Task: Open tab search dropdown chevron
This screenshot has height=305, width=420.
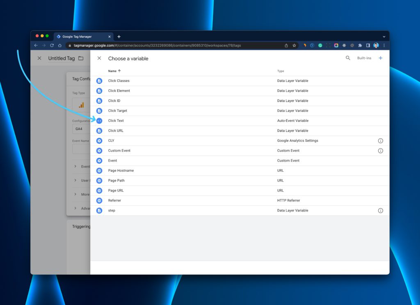Action: click(384, 36)
